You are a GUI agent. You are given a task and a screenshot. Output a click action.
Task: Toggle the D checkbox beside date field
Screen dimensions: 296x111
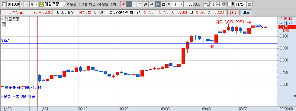point(229,4)
